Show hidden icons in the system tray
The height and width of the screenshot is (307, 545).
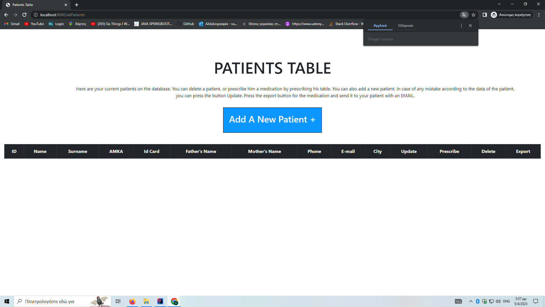470,301
